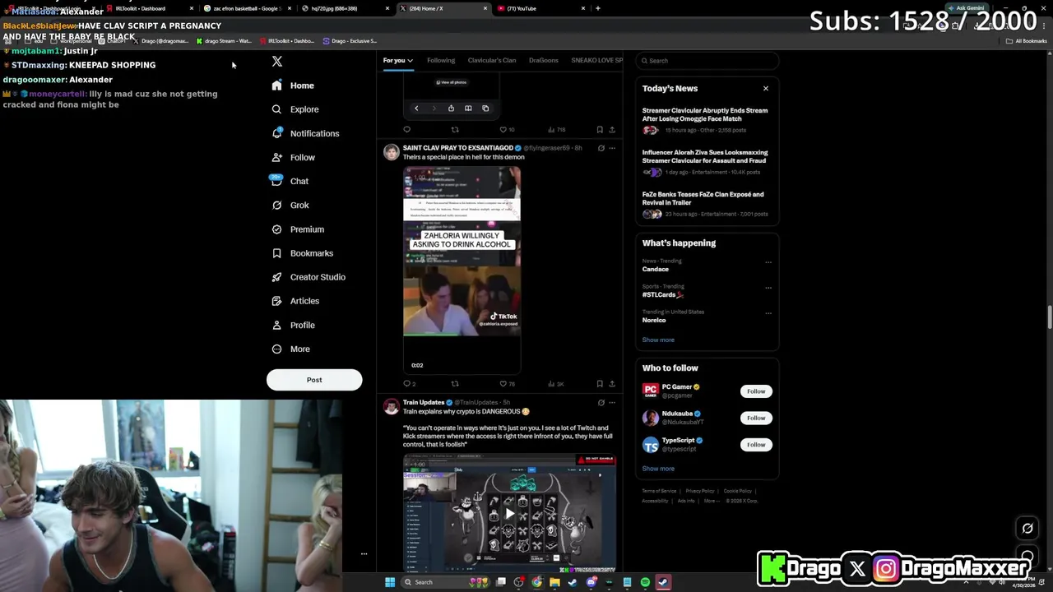Open more options on SAINT CLAV post
This screenshot has width=1053, height=592.
point(612,148)
